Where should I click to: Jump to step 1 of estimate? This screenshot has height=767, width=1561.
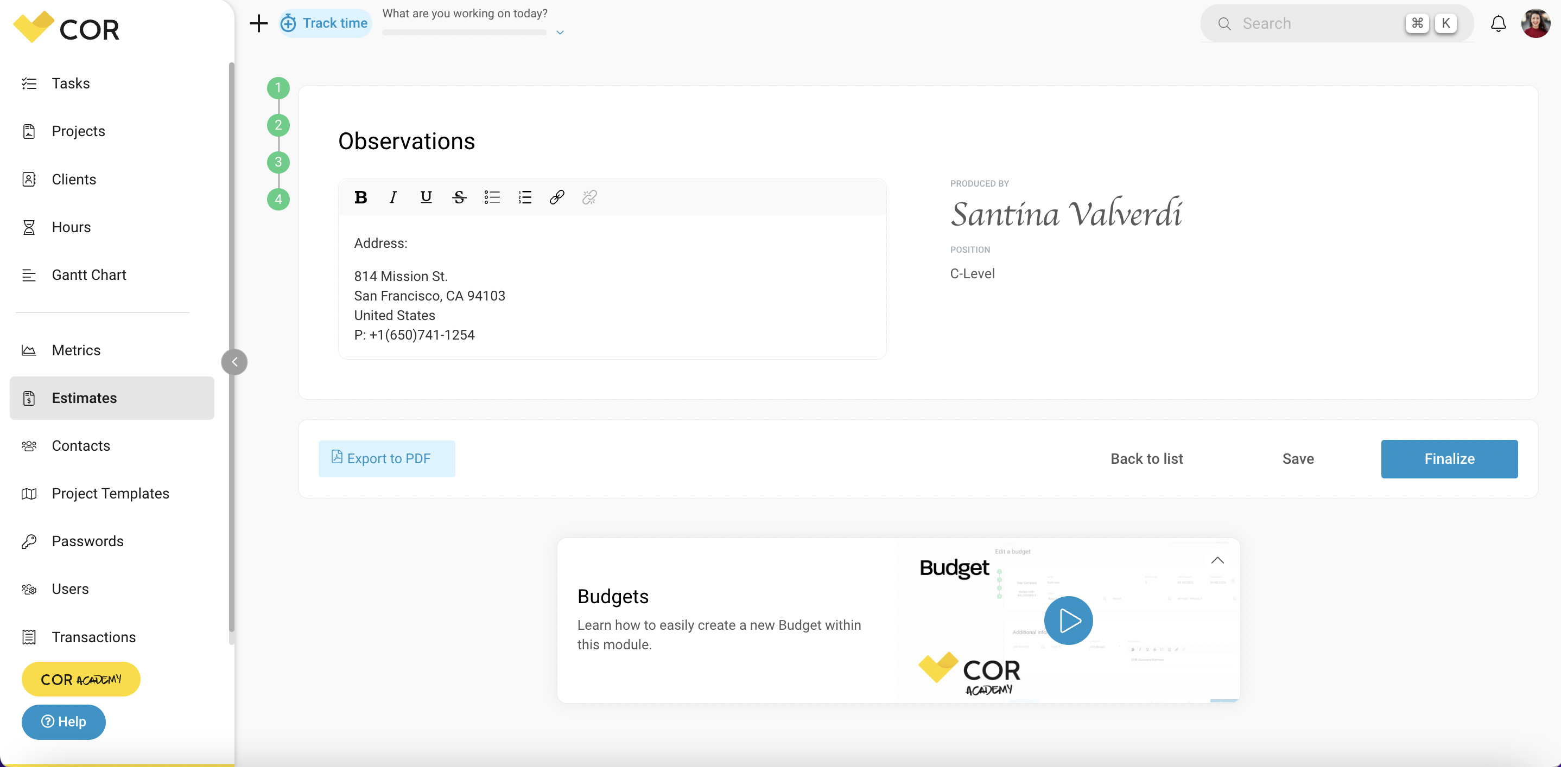pyautogui.click(x=278, y=88)
